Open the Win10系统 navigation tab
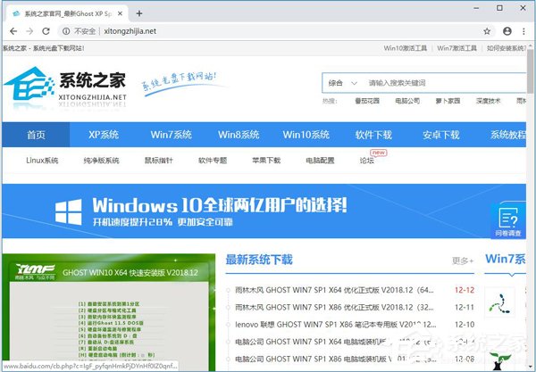The image size is (536, 372). [x=306, y=135]
